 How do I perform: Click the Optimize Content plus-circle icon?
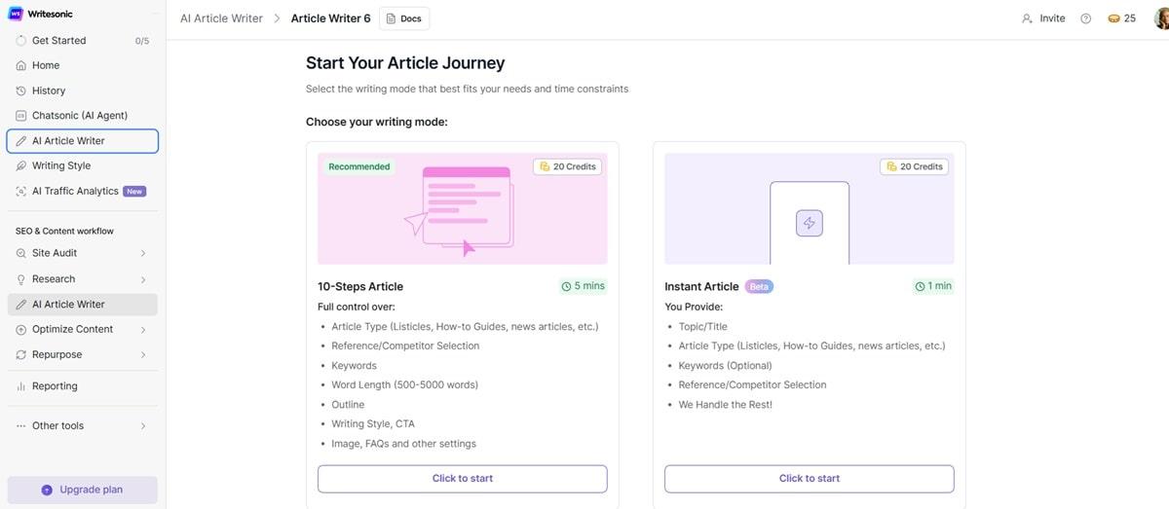[x=21, y=330]
